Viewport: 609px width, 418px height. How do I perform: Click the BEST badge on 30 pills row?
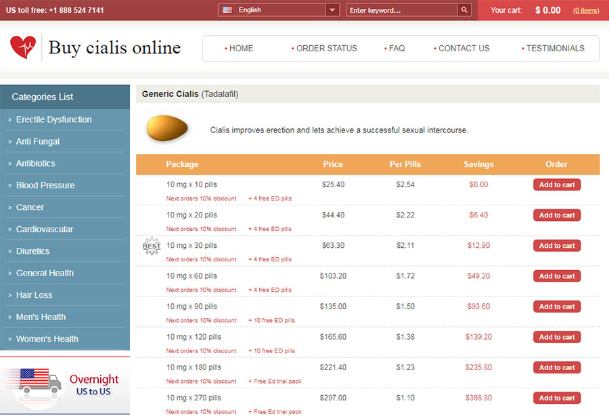152,246
